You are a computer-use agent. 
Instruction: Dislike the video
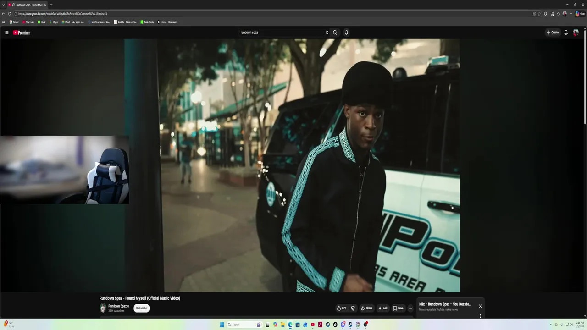[353, 308]
